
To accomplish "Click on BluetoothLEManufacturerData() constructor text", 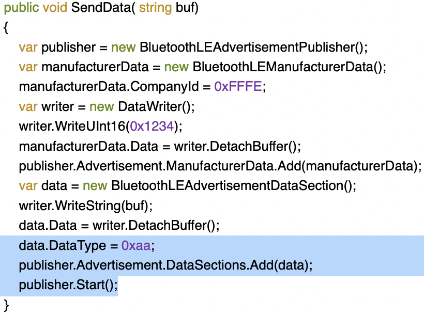I will pyautogui.click(x=290, y=67).
